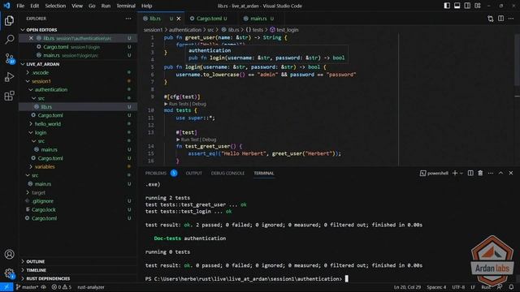Open the Accounts menu icon

tap(9, 254)
